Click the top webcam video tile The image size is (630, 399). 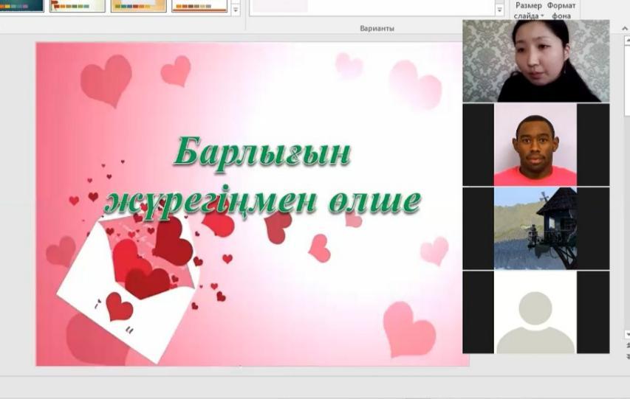(x=535, y=61)
